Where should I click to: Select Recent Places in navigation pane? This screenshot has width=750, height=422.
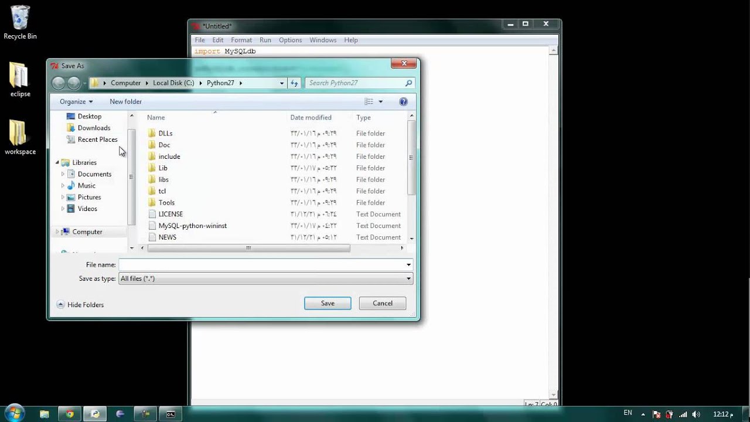[x=97, y=139]
